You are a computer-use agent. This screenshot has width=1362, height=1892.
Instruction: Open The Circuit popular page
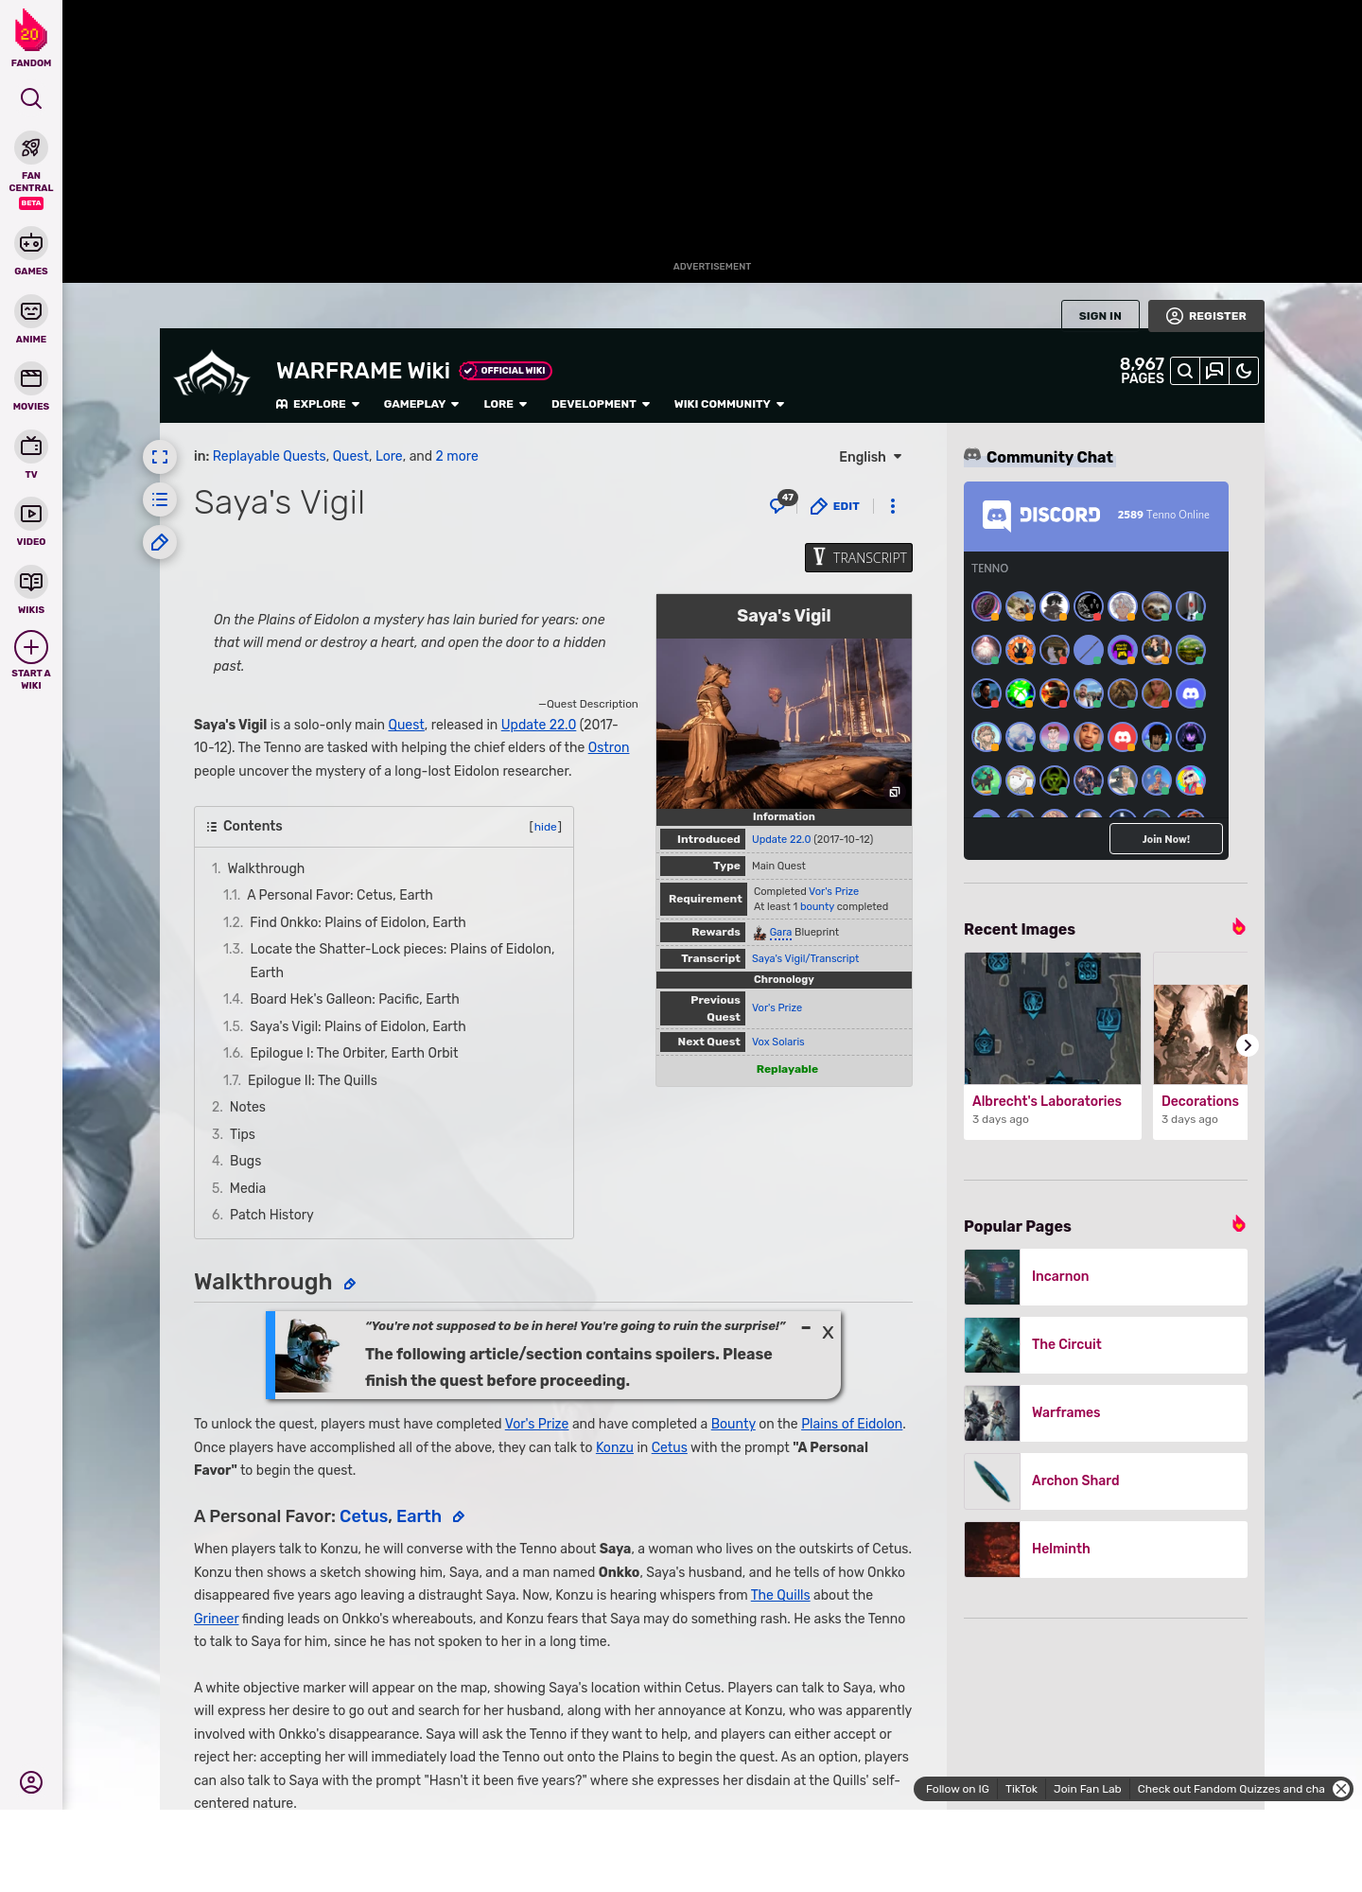(x=1106, y=1345)
